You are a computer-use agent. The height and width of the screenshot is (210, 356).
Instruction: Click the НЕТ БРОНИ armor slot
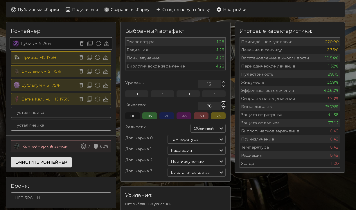coord(61,198)
